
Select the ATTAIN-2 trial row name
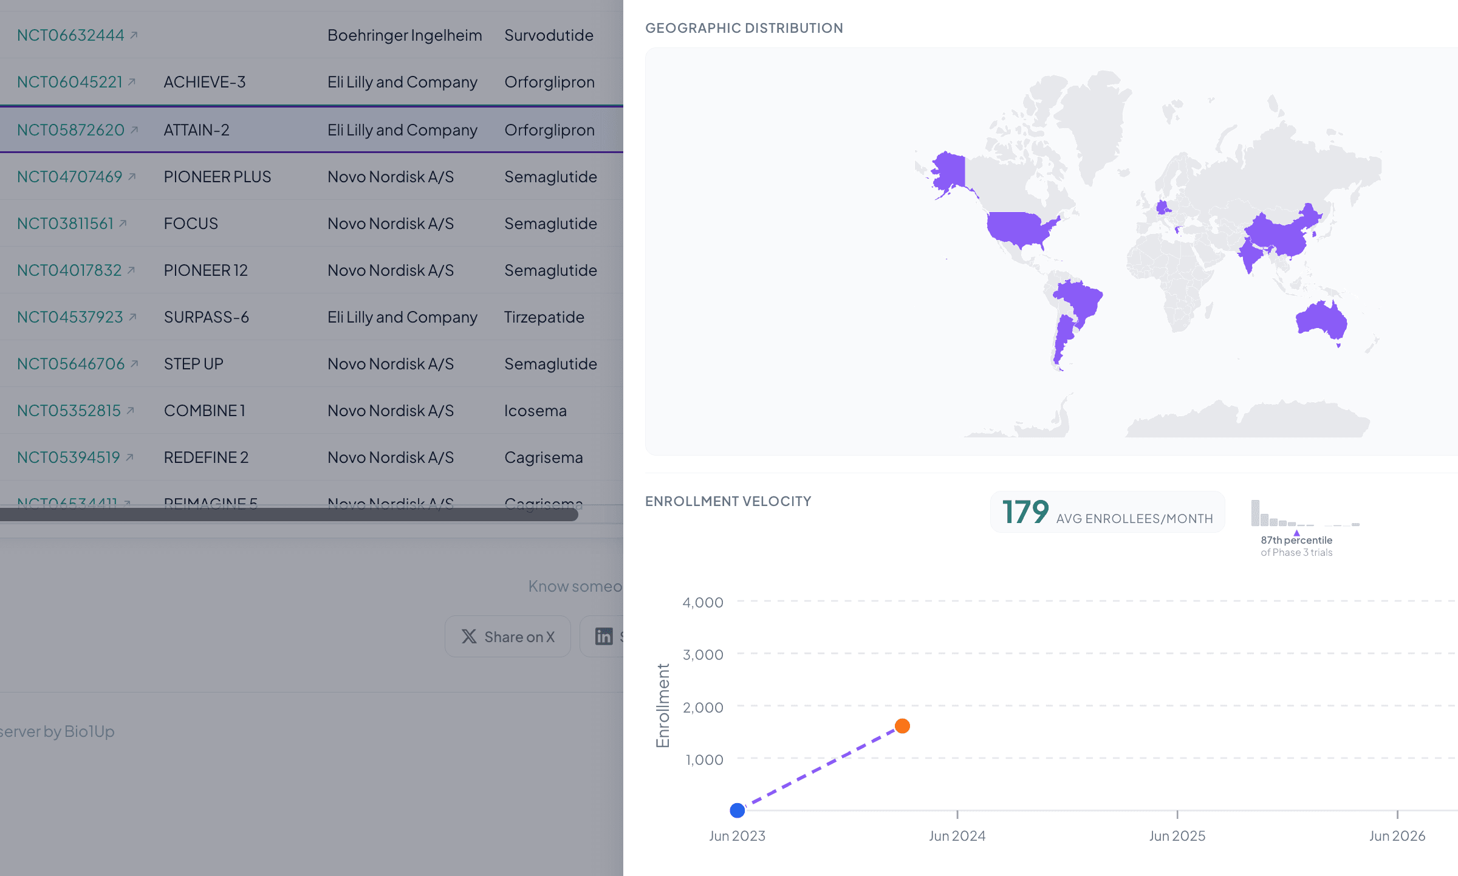click(x=197, y=130)
